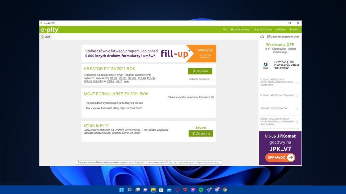Image resolution: width=346 pixels, height=194 pixels.
Task: Click the Moje formularze za 2021 rok heading
Action: pos(116,94)
